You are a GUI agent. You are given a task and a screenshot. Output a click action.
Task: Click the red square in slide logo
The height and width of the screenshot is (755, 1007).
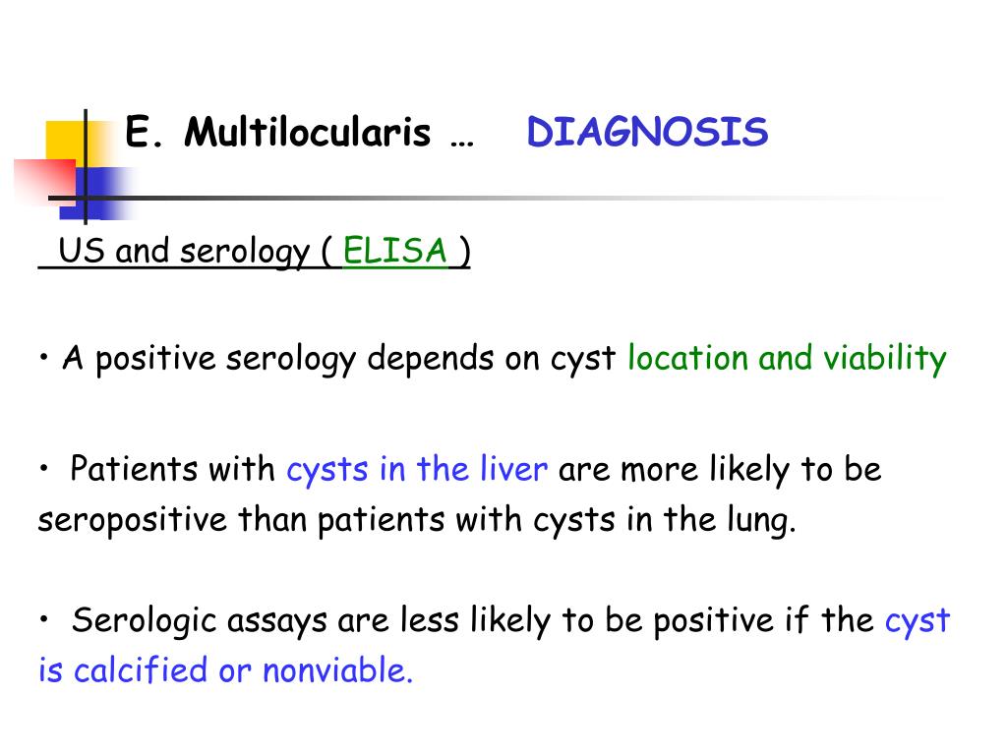tap(45, 182)
